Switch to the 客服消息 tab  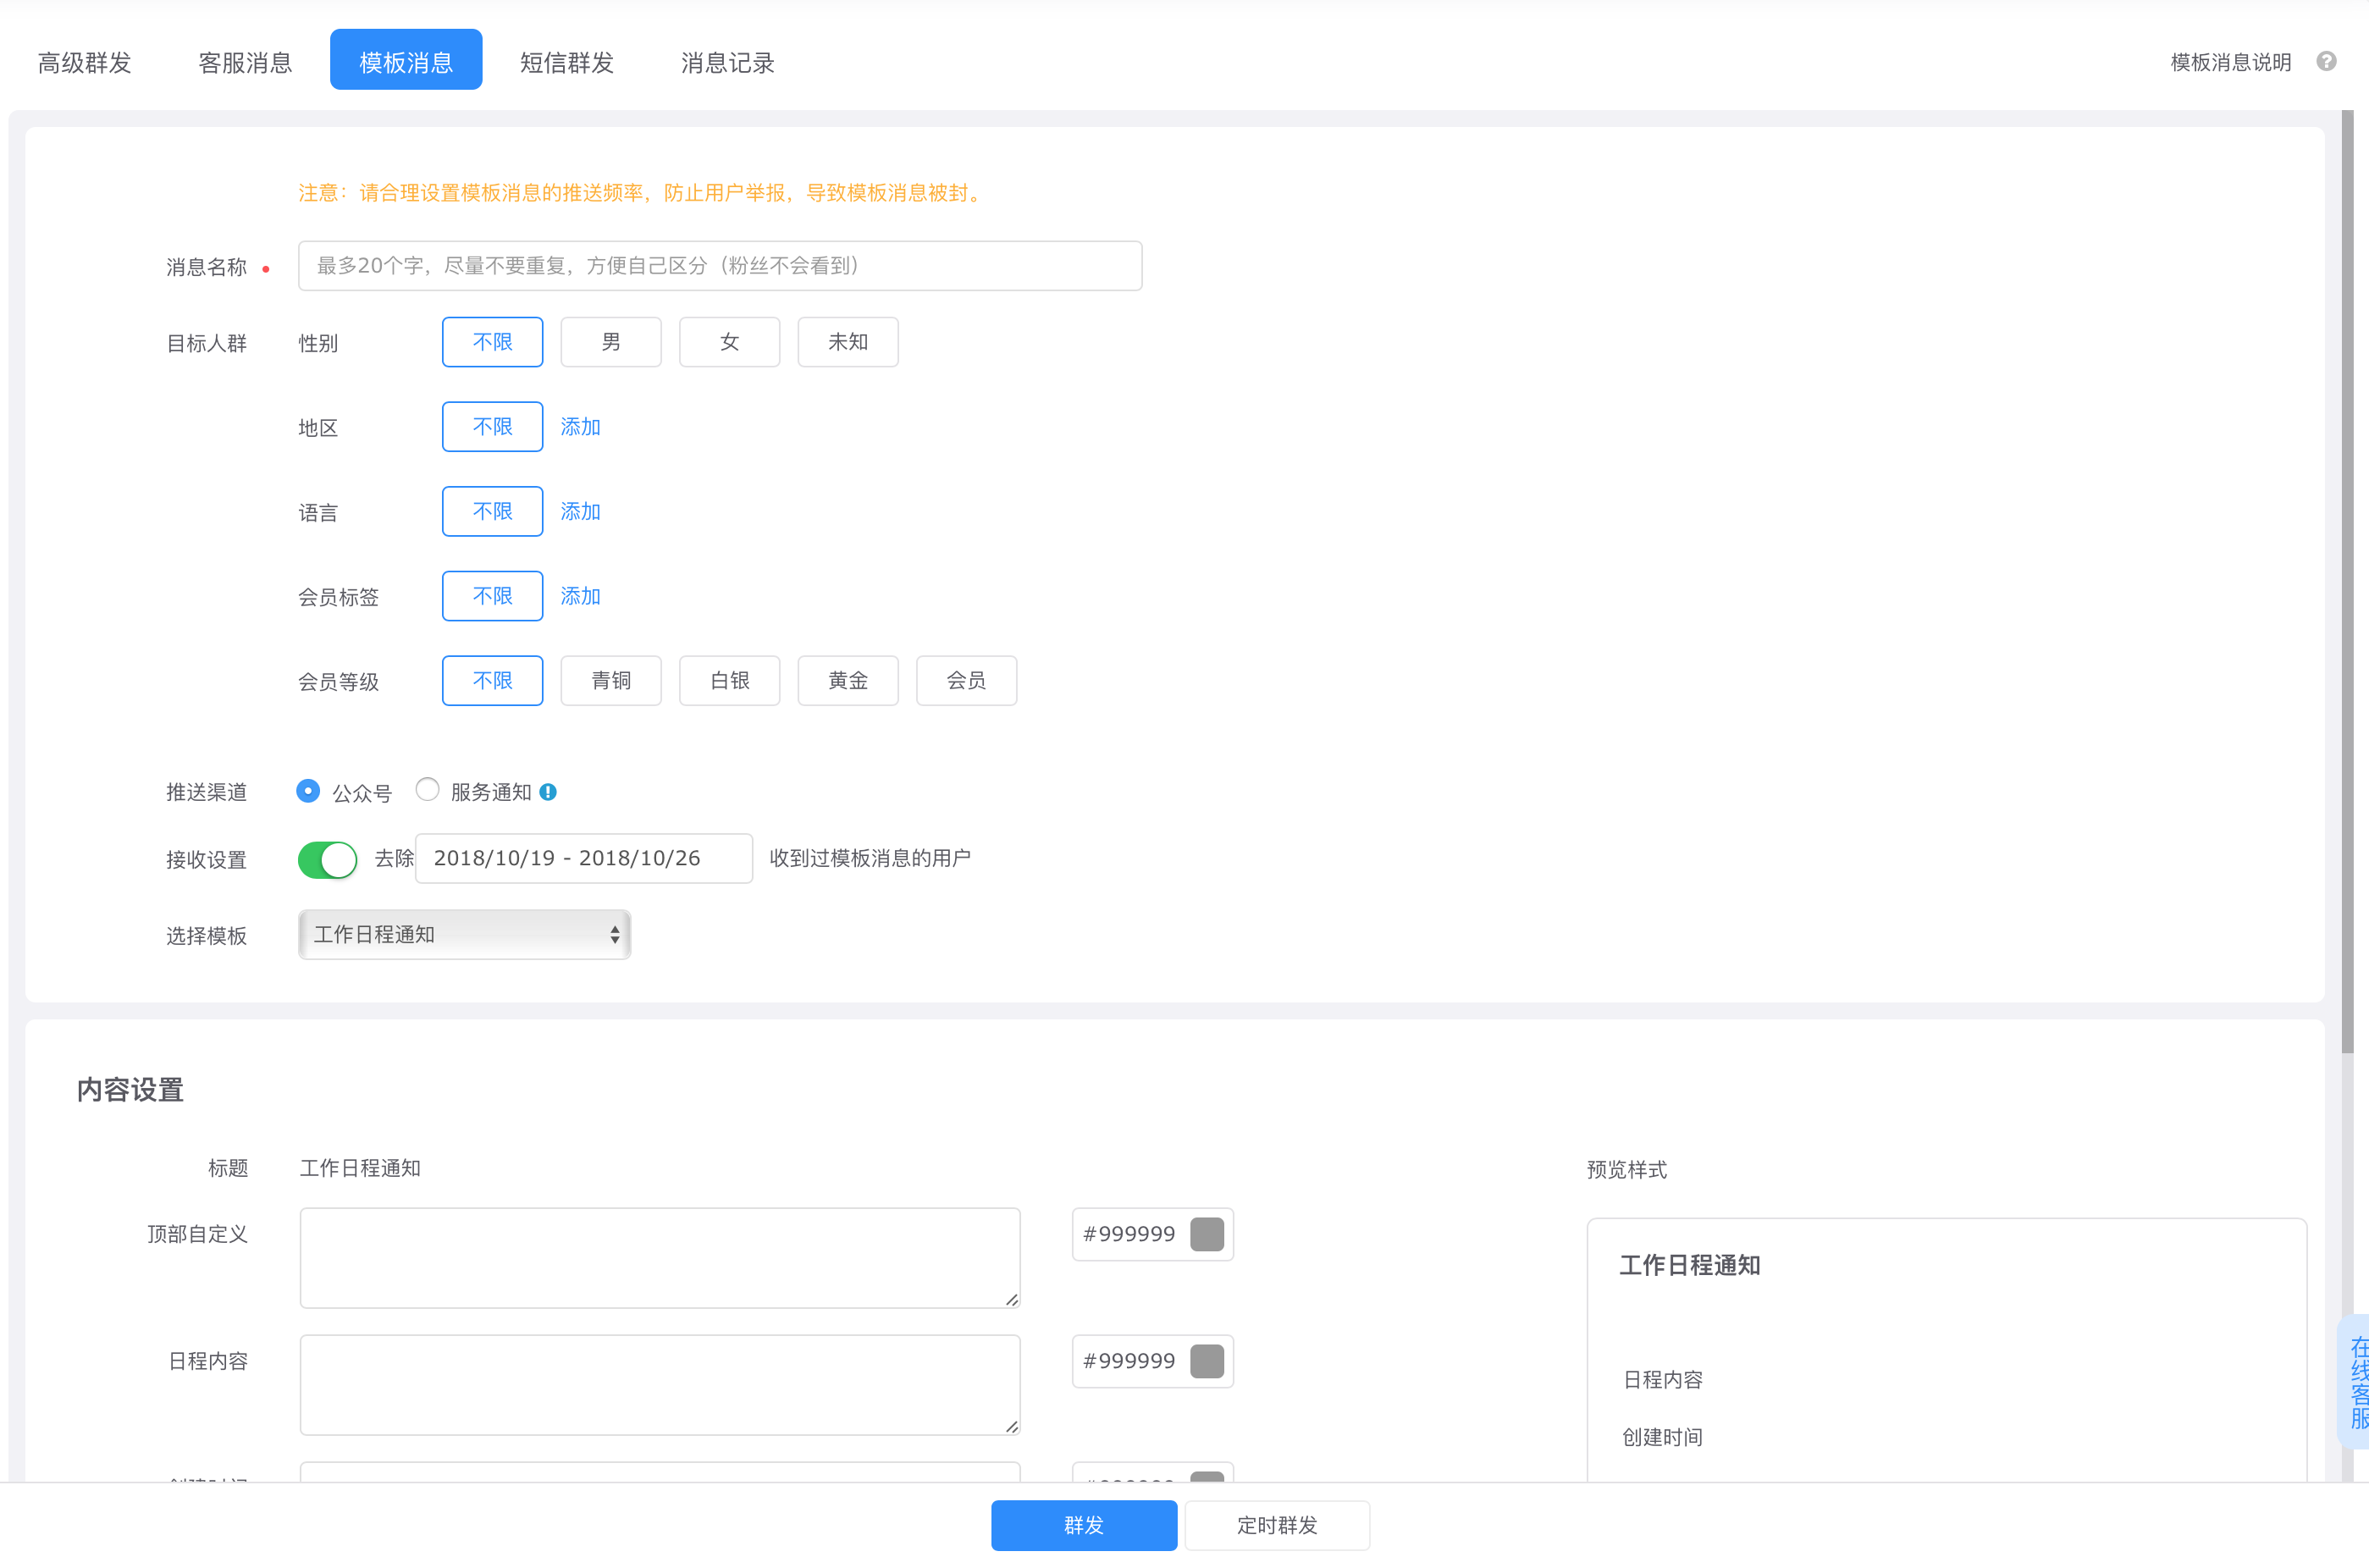pyautogui.click(x=245, y=62)
